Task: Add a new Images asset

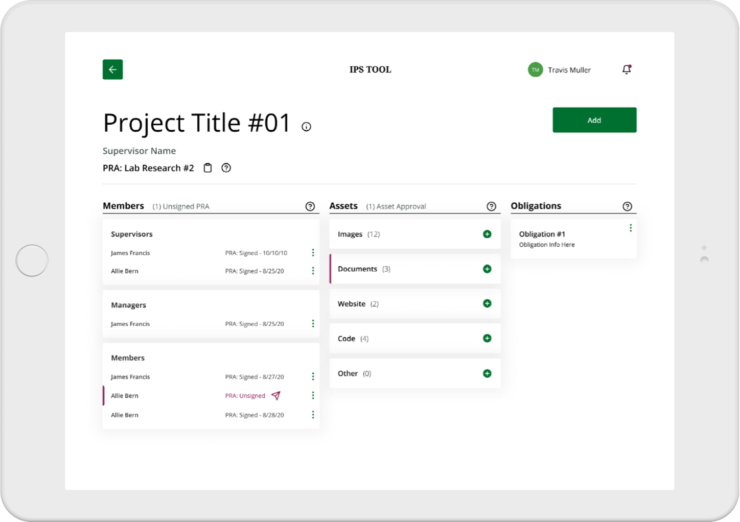Action: [487, 234]
